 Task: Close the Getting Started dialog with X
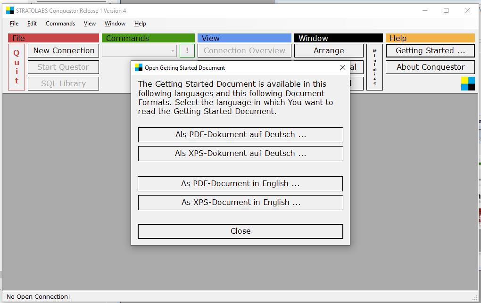[343, 67]
